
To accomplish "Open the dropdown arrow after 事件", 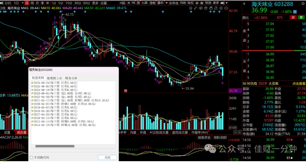I will point(166,3).
